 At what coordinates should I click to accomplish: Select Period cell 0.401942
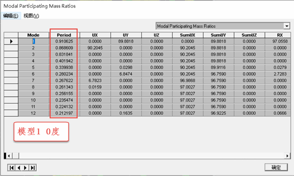tap(64, 61)
